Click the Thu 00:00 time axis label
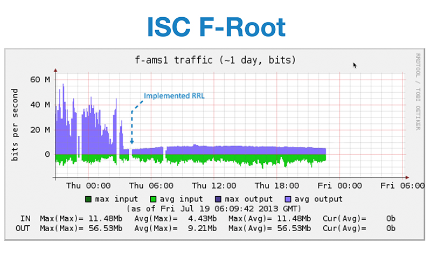The width and height of the screenshot is (431, 270). pyautogui.click(x=88, y=185)
